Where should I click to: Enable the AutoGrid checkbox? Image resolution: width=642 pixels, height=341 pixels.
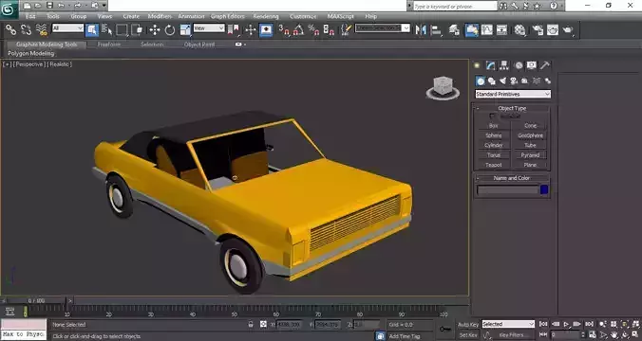(x=493, y=117)
